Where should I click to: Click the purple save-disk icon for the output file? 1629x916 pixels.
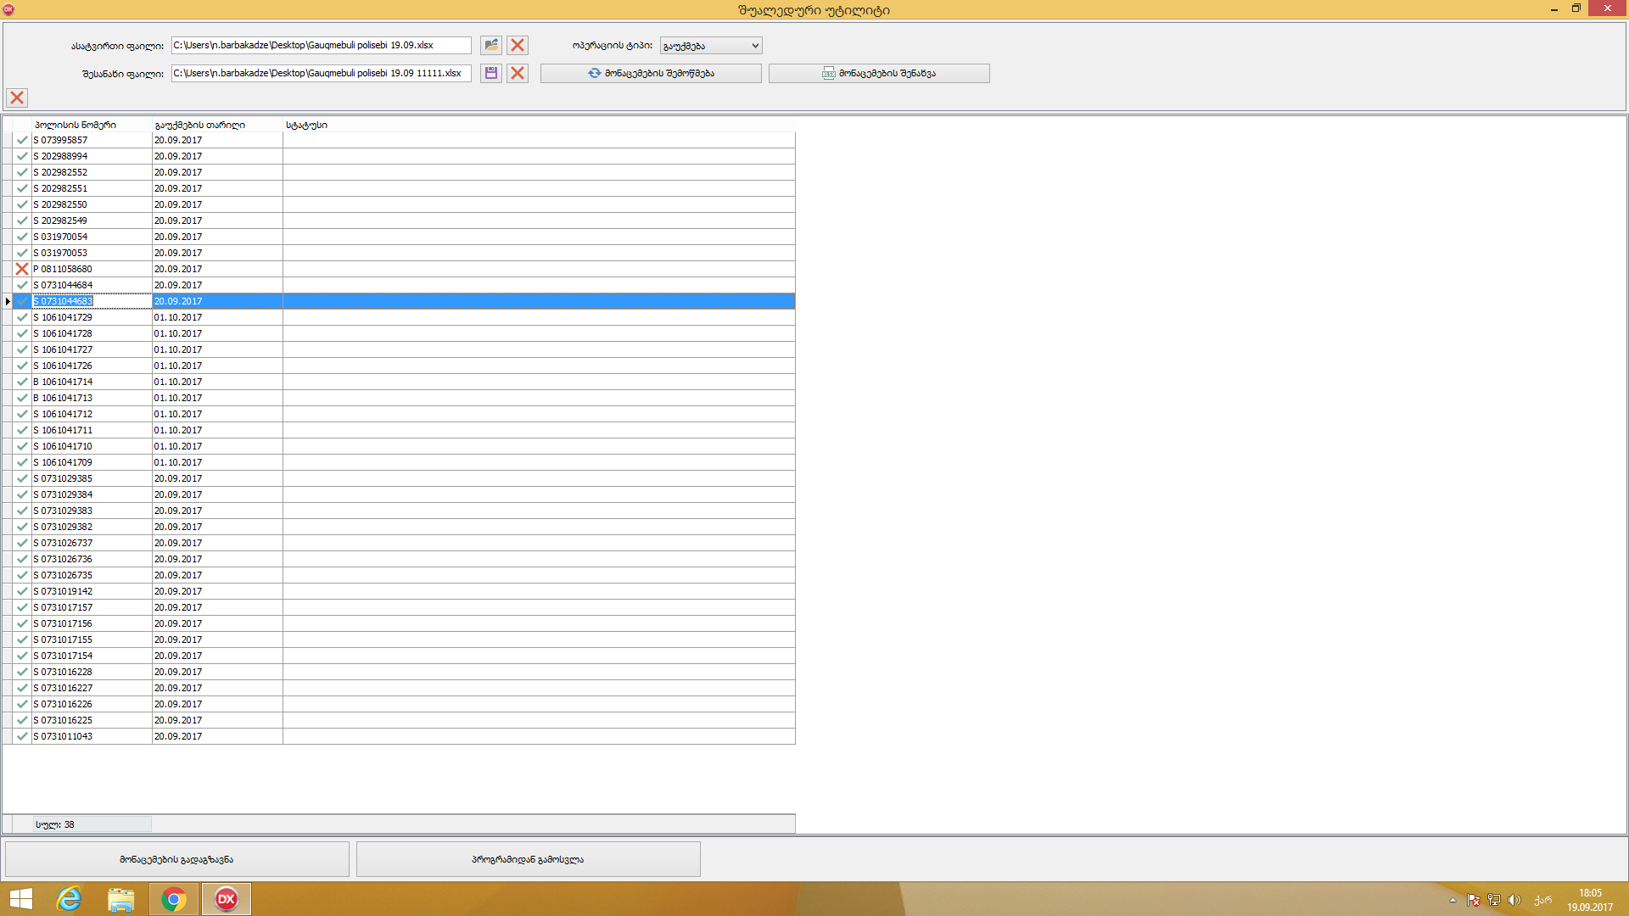[x=491, y=73]
